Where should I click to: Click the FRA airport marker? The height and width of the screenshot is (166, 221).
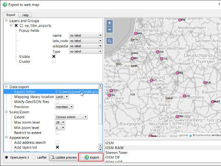[x=177, y=73]
